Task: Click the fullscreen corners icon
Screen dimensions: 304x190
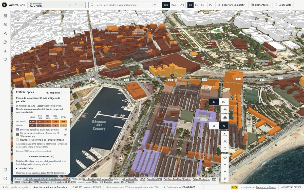Action: pos(225,149)
